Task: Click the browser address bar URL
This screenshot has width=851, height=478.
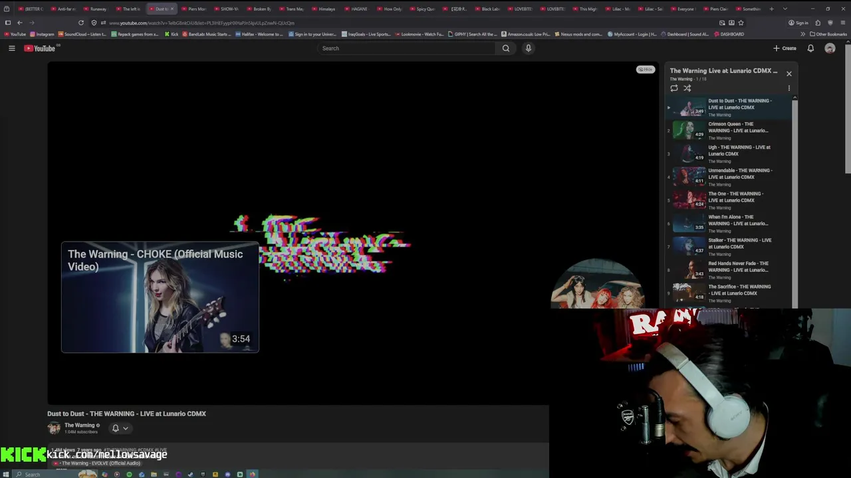Action: tap(201, 23)
